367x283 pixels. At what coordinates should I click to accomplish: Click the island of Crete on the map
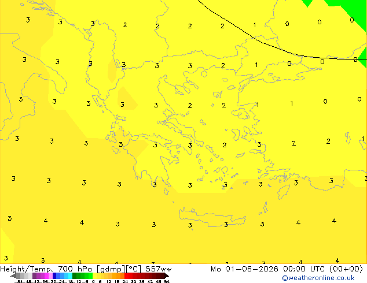pyautogui.click(x=212, y=217)
